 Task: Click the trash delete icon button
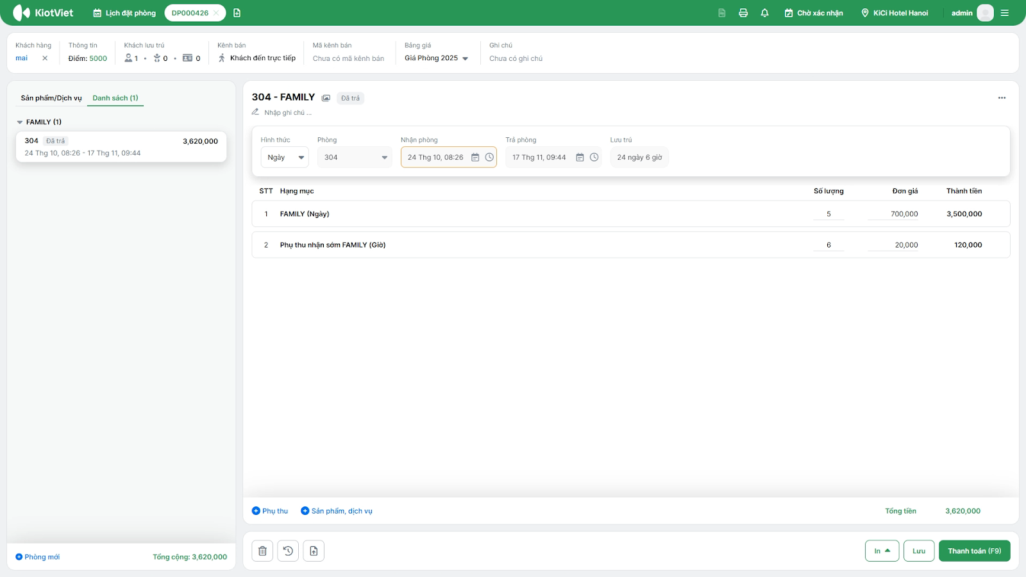pos(262,551)
